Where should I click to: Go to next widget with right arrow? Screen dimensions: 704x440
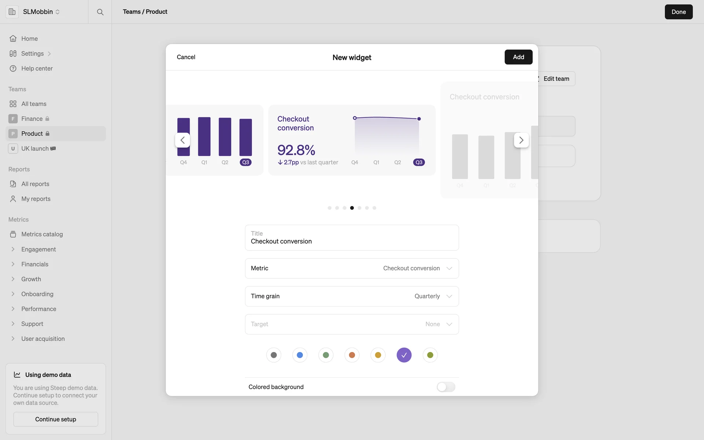(x=521, y=140)
